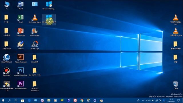Open the PC desktop icon
Image resolution: width=183 pixels, height=103 pixels.
7,5
